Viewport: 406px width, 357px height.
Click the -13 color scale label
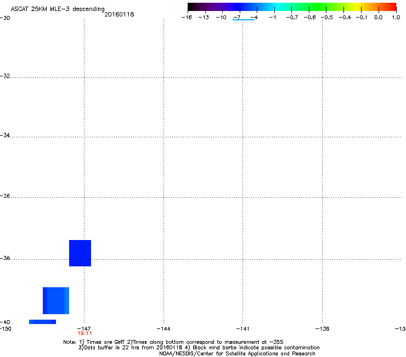click(x=204, y=18)
